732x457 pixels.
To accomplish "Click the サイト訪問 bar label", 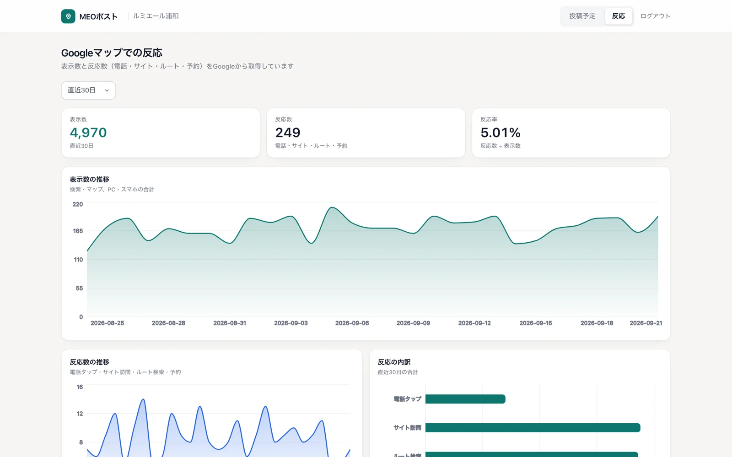I will coord(407,428).
